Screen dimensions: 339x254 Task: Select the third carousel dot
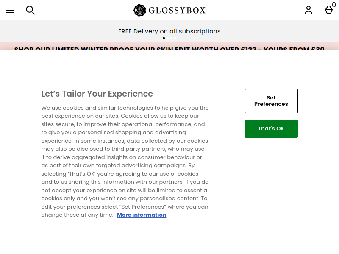172,38
